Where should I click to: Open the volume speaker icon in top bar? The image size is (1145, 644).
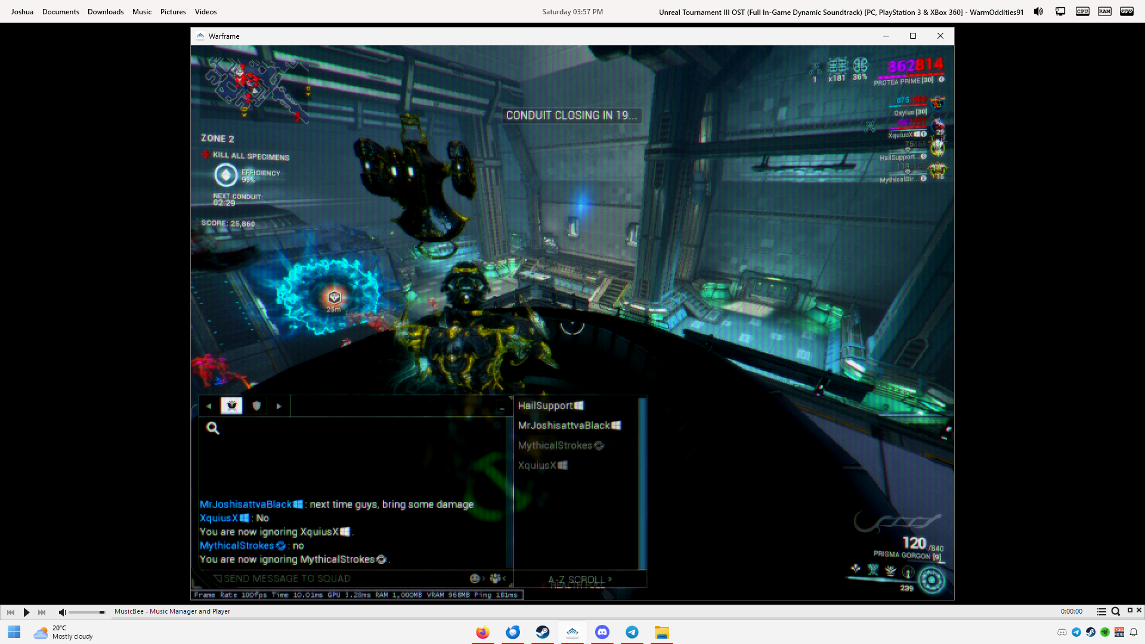[1038, 11]
